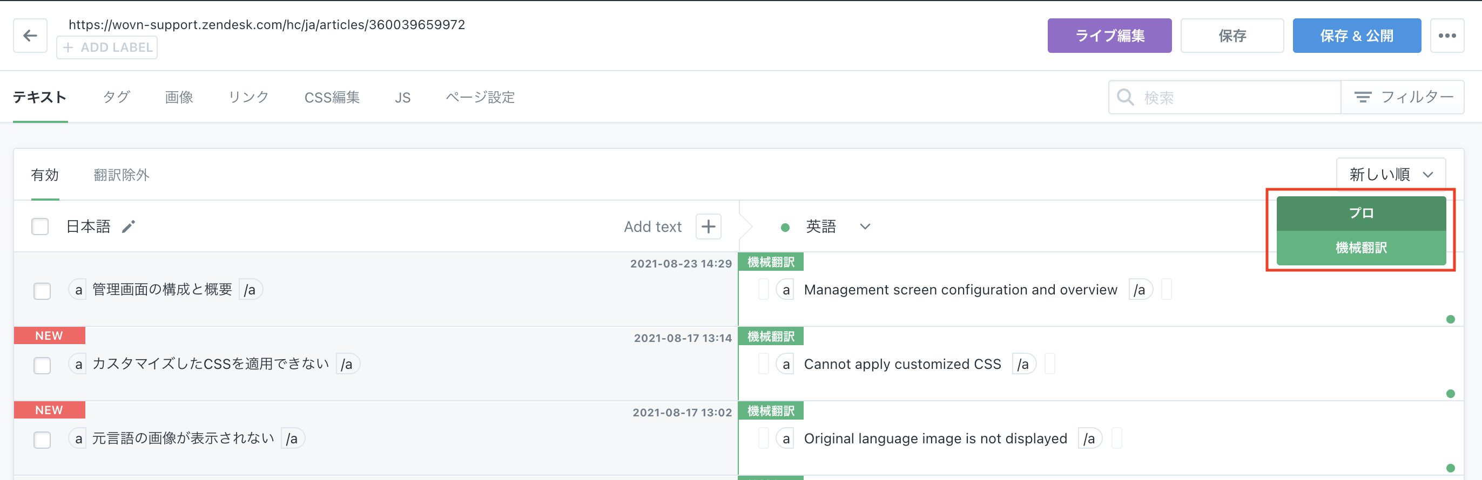Switch to the 画像 tab
1482x480 pixels.
tap(179, 97)
